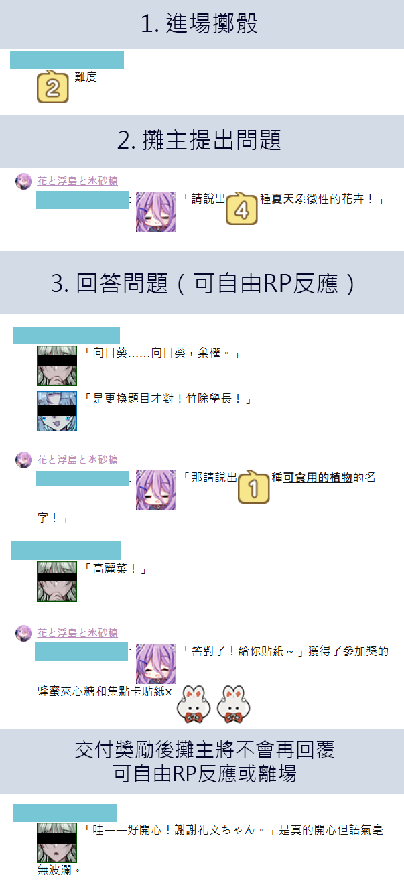Open 花と浮島と氷砂糖 link above the 答對了 reply

tap(77, 632)
